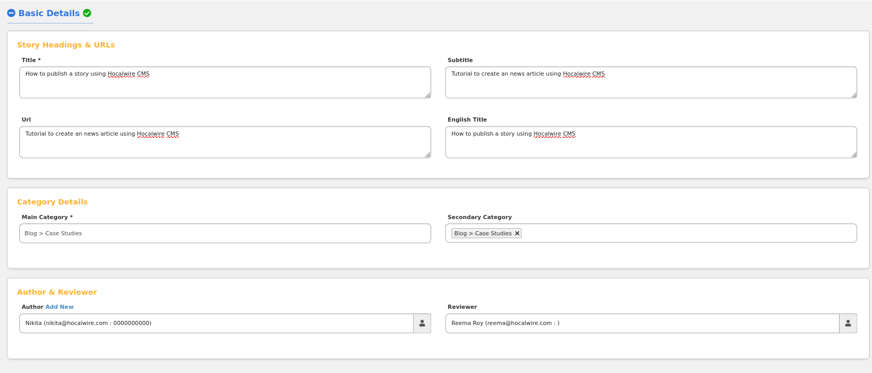Select the Blog > Case Studies tag label
This screenshot has height=373, width=872.
point(483,233)
